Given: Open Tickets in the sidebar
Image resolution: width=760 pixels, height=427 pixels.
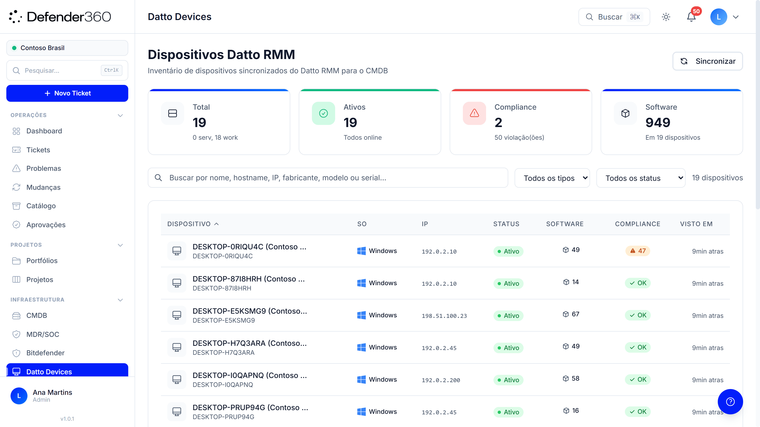Looking at the screenshot, I should [67, 150].
